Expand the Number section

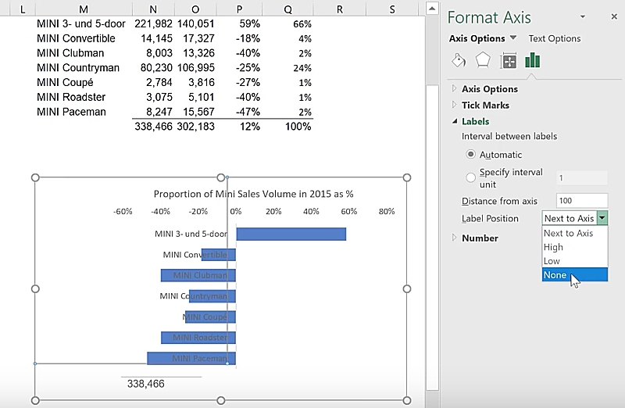click(x=479, y=238)
